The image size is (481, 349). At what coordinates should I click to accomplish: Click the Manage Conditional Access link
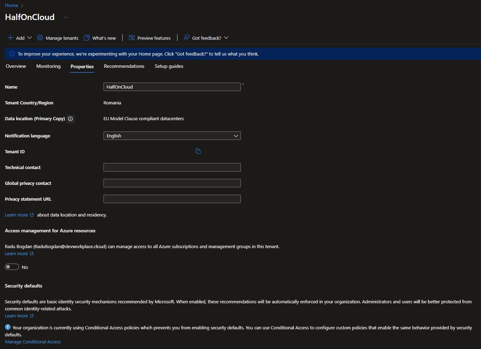pos(33,342)
